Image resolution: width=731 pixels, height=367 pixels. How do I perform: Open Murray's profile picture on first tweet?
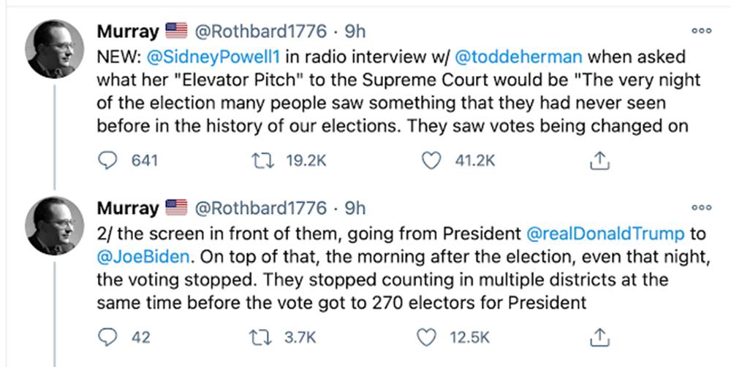(x=54, y=49)
